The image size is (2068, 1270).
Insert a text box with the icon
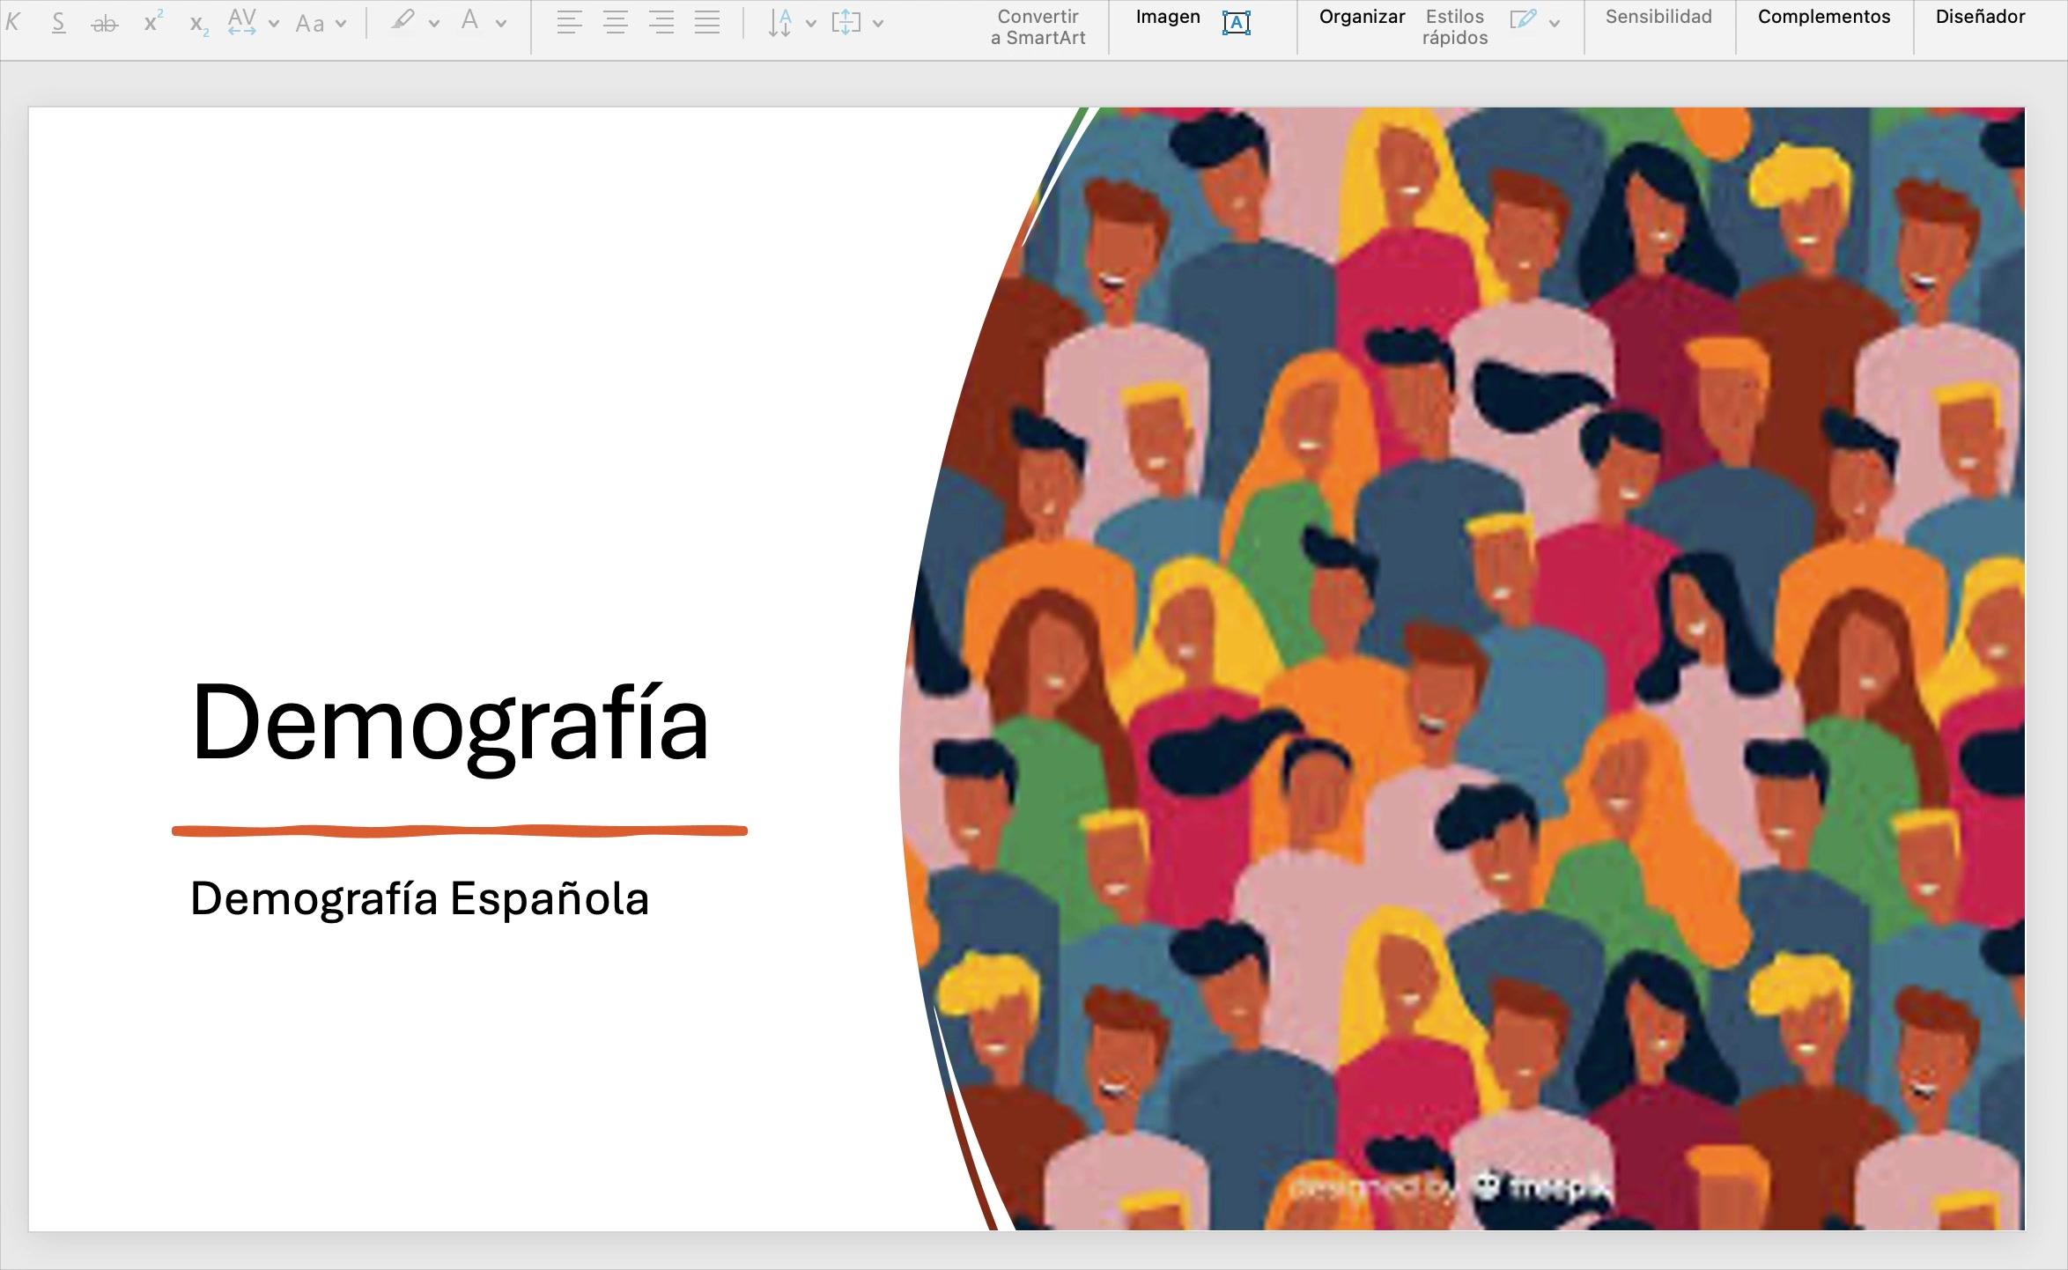pos(1237,24)
